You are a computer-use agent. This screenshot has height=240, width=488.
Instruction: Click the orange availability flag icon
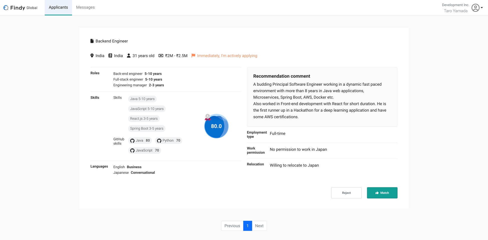click(x=193, y=56)
